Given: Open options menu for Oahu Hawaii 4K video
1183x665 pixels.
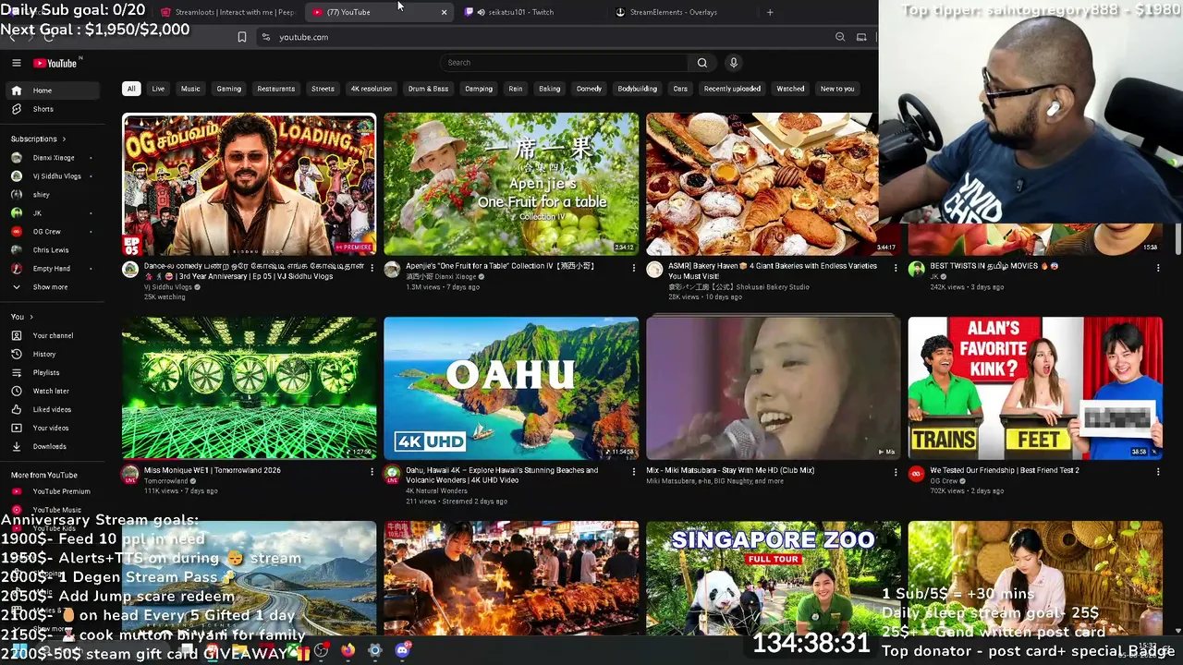Looking at the screenshot, I should coord(633,472).
